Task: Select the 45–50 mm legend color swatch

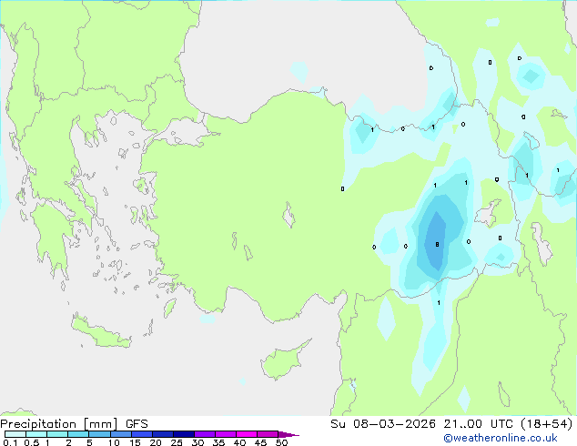Action: pyautogui.click(x=268, y=434)
